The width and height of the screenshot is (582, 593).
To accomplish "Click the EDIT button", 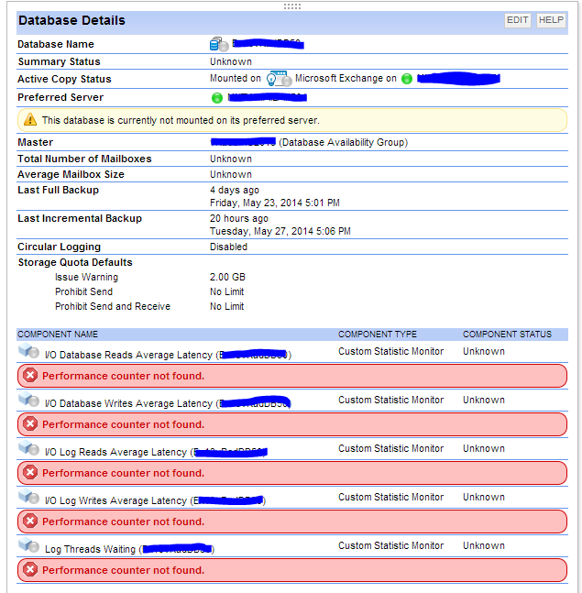I will [517, 20].
